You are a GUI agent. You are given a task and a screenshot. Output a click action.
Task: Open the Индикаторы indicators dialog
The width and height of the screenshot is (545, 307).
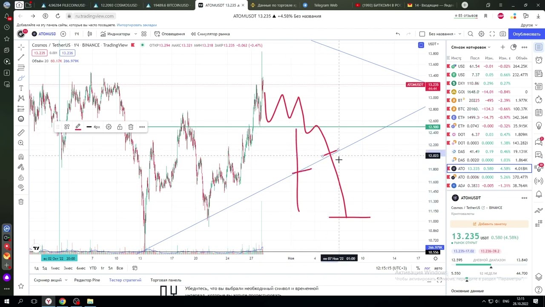[x=115, y=34]
